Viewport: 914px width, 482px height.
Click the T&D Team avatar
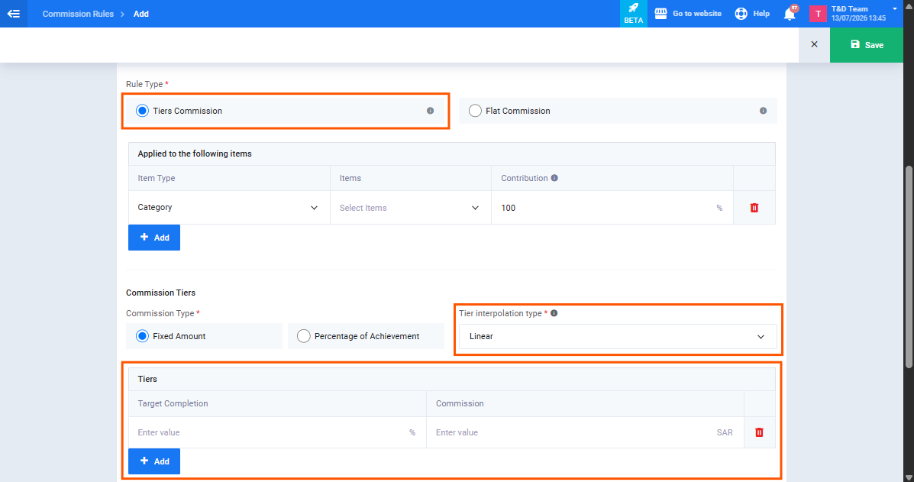tap(818, 14)
